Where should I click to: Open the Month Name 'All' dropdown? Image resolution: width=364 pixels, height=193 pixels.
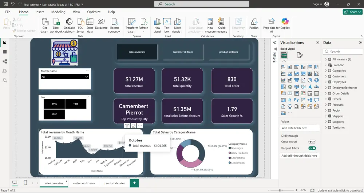[x=65, y=77]
